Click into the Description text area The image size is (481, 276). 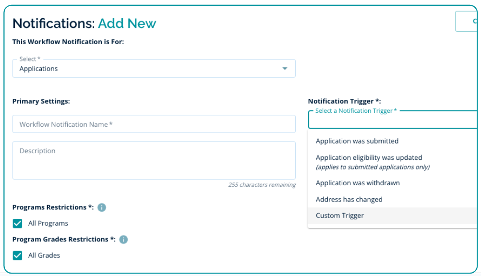154,160
